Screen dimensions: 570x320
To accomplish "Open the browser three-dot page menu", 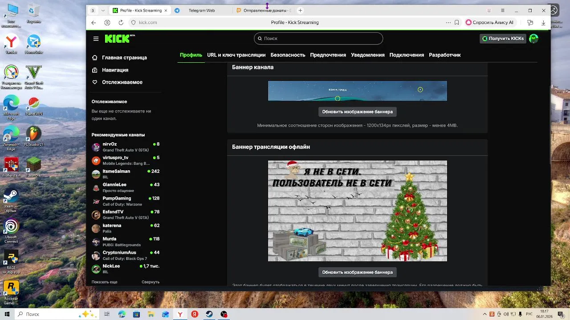I will pos(448,22).
